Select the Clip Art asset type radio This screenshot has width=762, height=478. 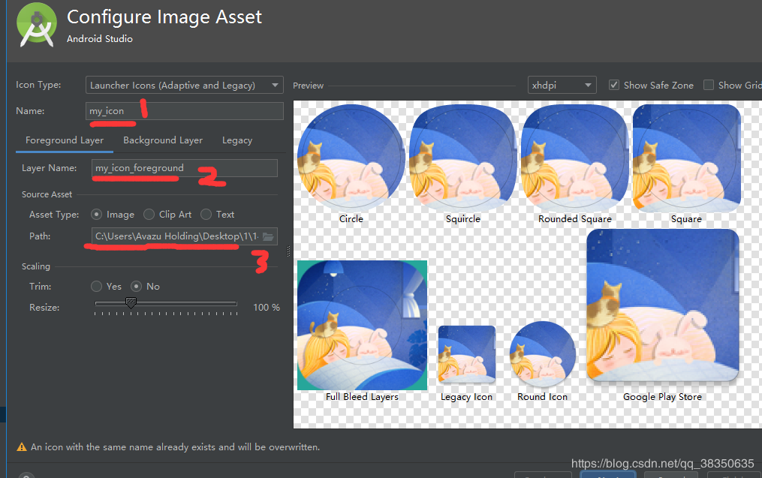149,214
